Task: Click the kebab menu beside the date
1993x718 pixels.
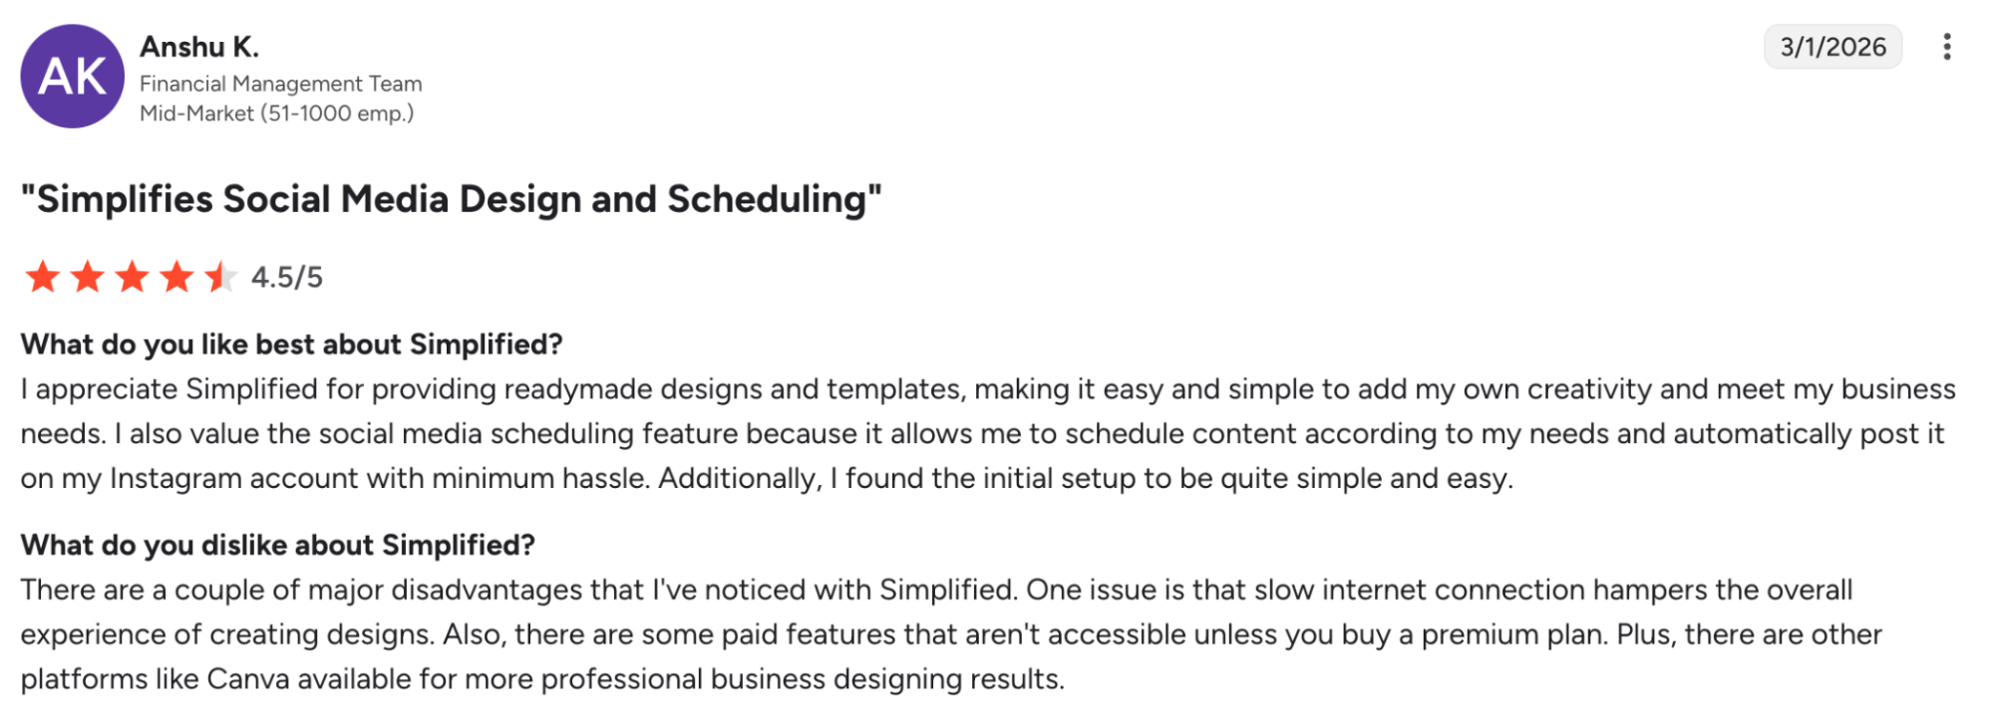Action: click(1947, 47)
